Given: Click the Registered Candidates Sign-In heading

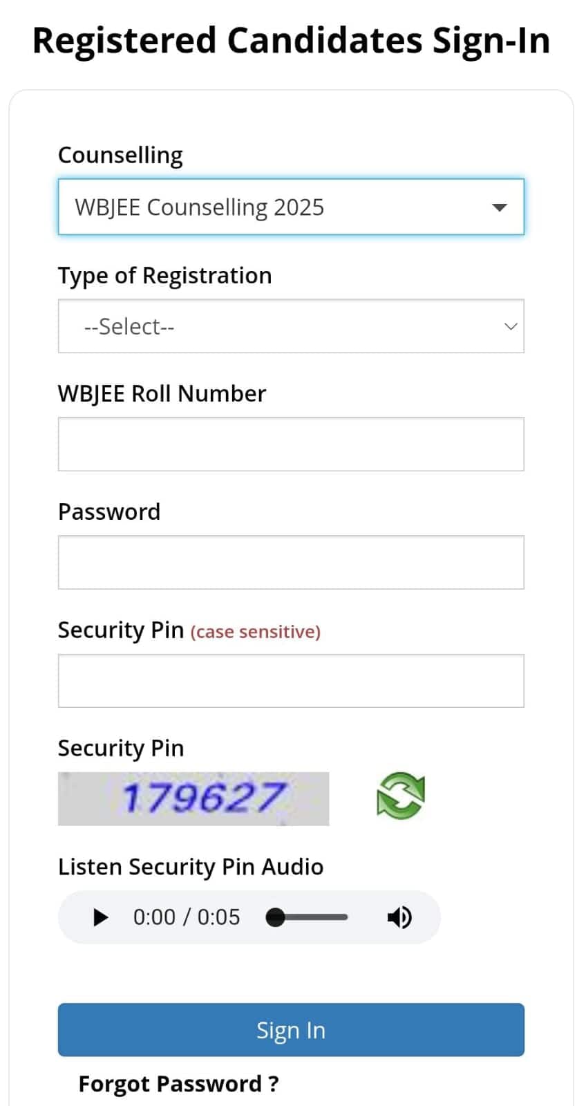Looking at the screenshot, I should click(291, 41).
